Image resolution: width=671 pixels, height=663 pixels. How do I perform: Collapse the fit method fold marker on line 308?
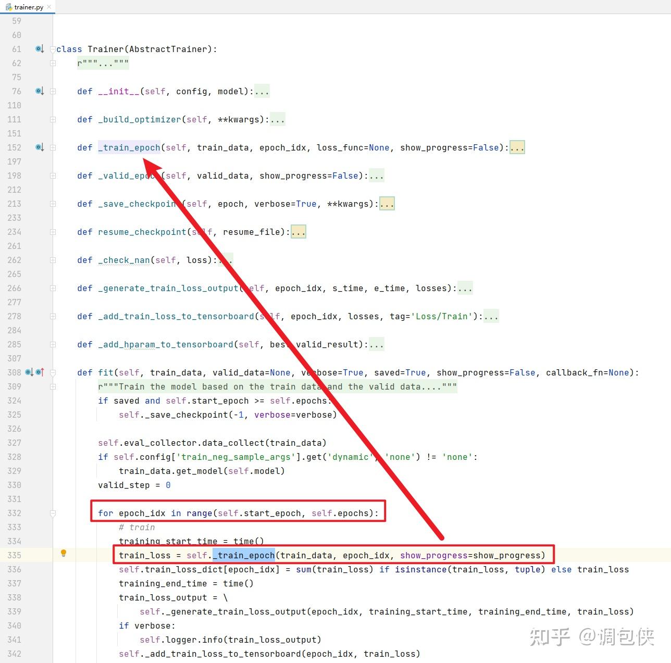click(53, 373)
